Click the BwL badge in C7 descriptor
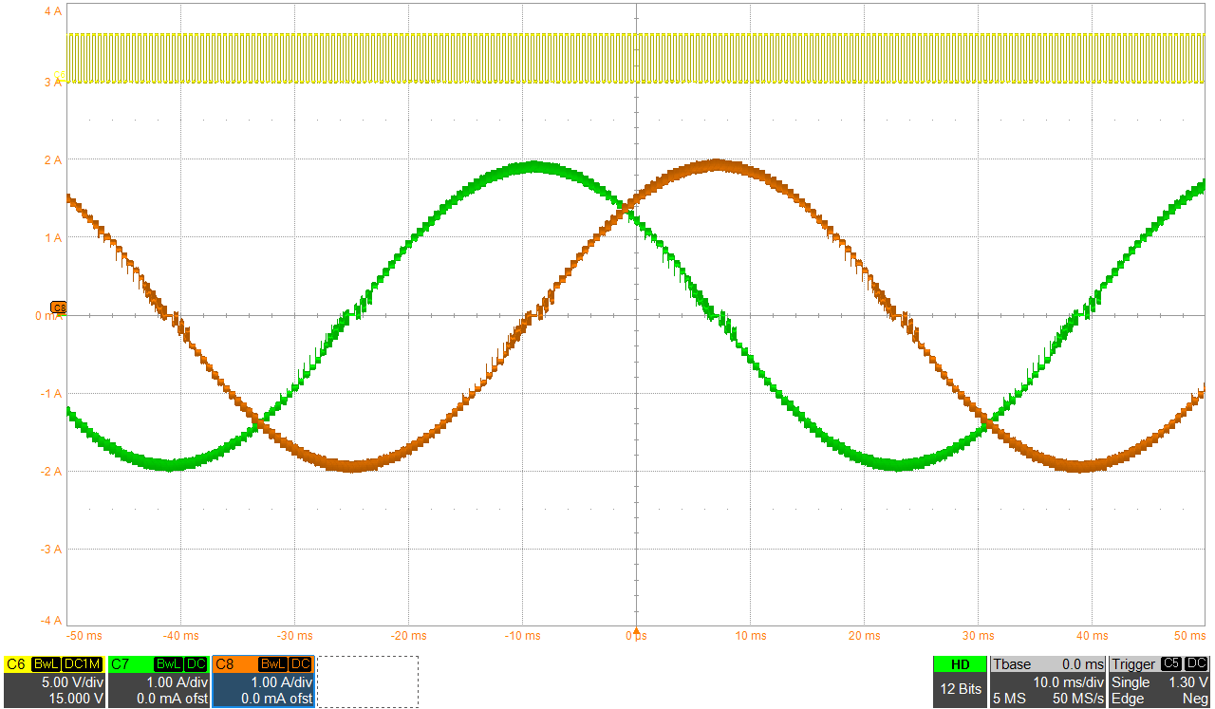The height and width of the screenshot is (709, 1215). [168, 664]
